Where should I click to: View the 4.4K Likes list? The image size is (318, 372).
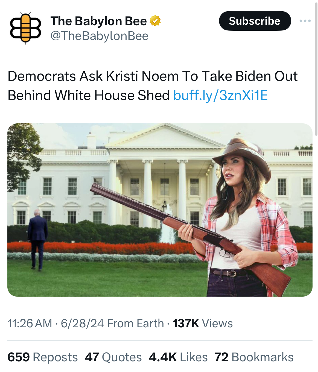click(x=178, y=357)
